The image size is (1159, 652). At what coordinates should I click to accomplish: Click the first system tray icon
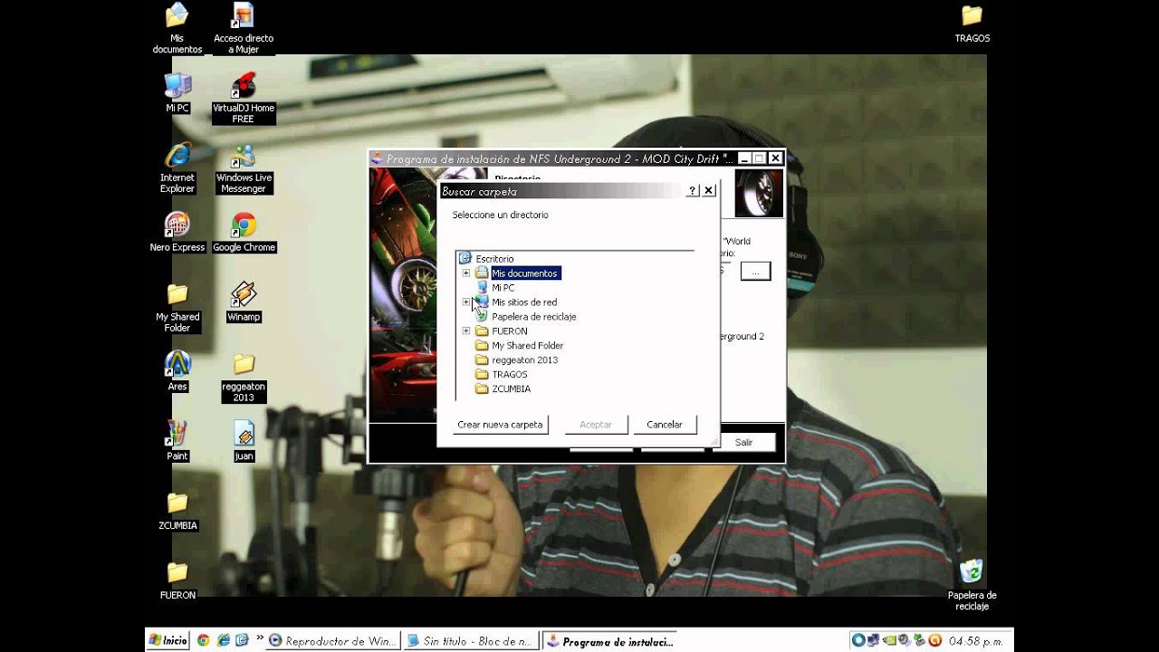click(857, 640)
